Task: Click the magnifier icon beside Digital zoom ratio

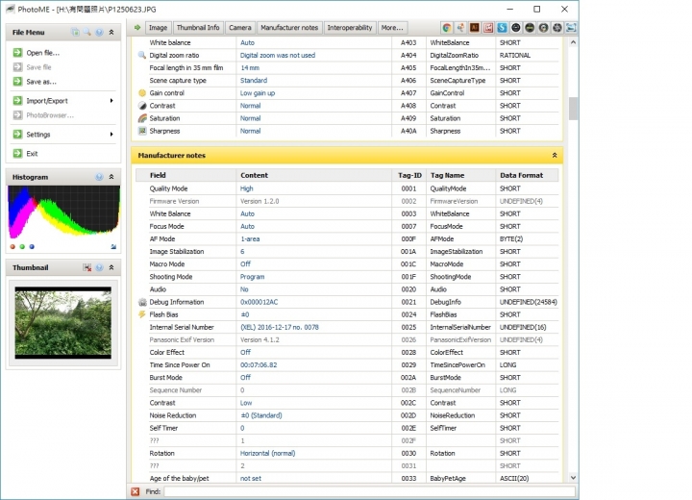Action: click(x=142, y=55)
